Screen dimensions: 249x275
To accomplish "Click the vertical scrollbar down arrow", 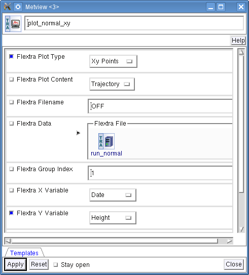I will (241, 229).
